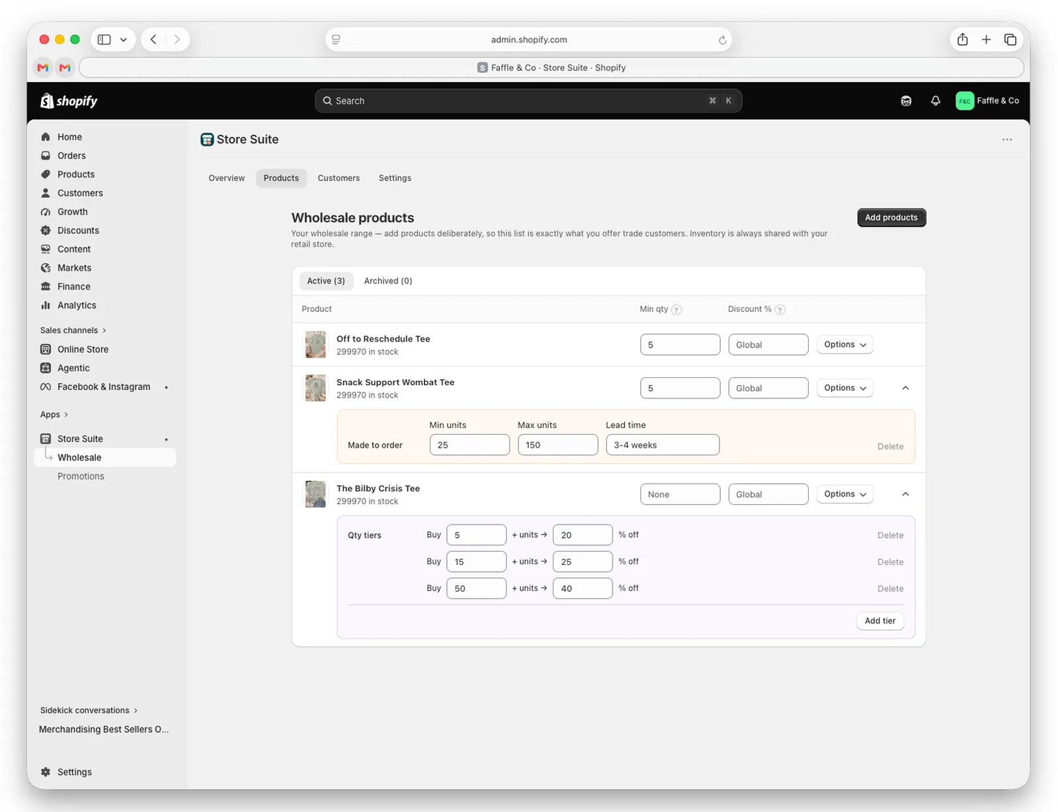
Task: Go to Discounts in sidebar
Action: (x=78, y=231)
